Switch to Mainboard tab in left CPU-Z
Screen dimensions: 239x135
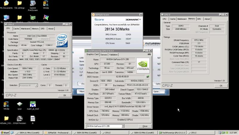25,29
